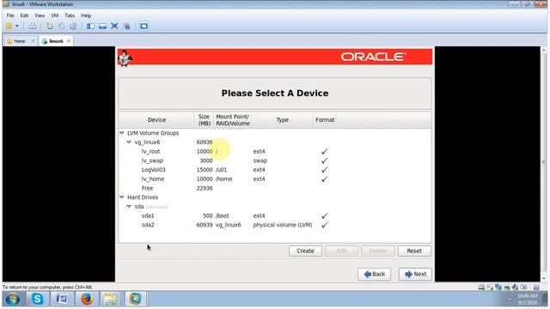Screen dimensions: 550x309
Task: Collapse the vg_linux6 volume group
Action: [129, 142]
